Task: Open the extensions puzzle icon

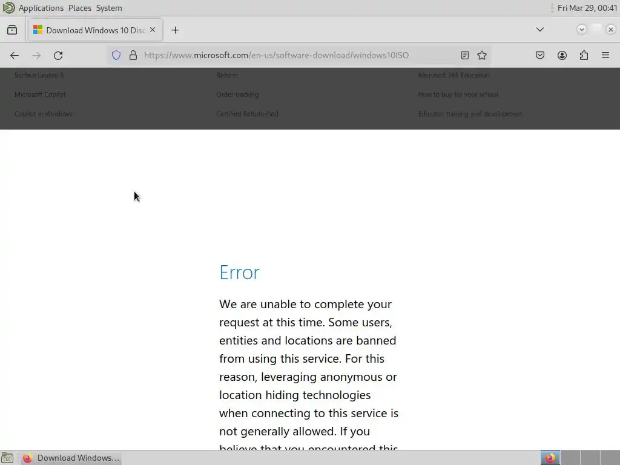Action: (584, 55)
